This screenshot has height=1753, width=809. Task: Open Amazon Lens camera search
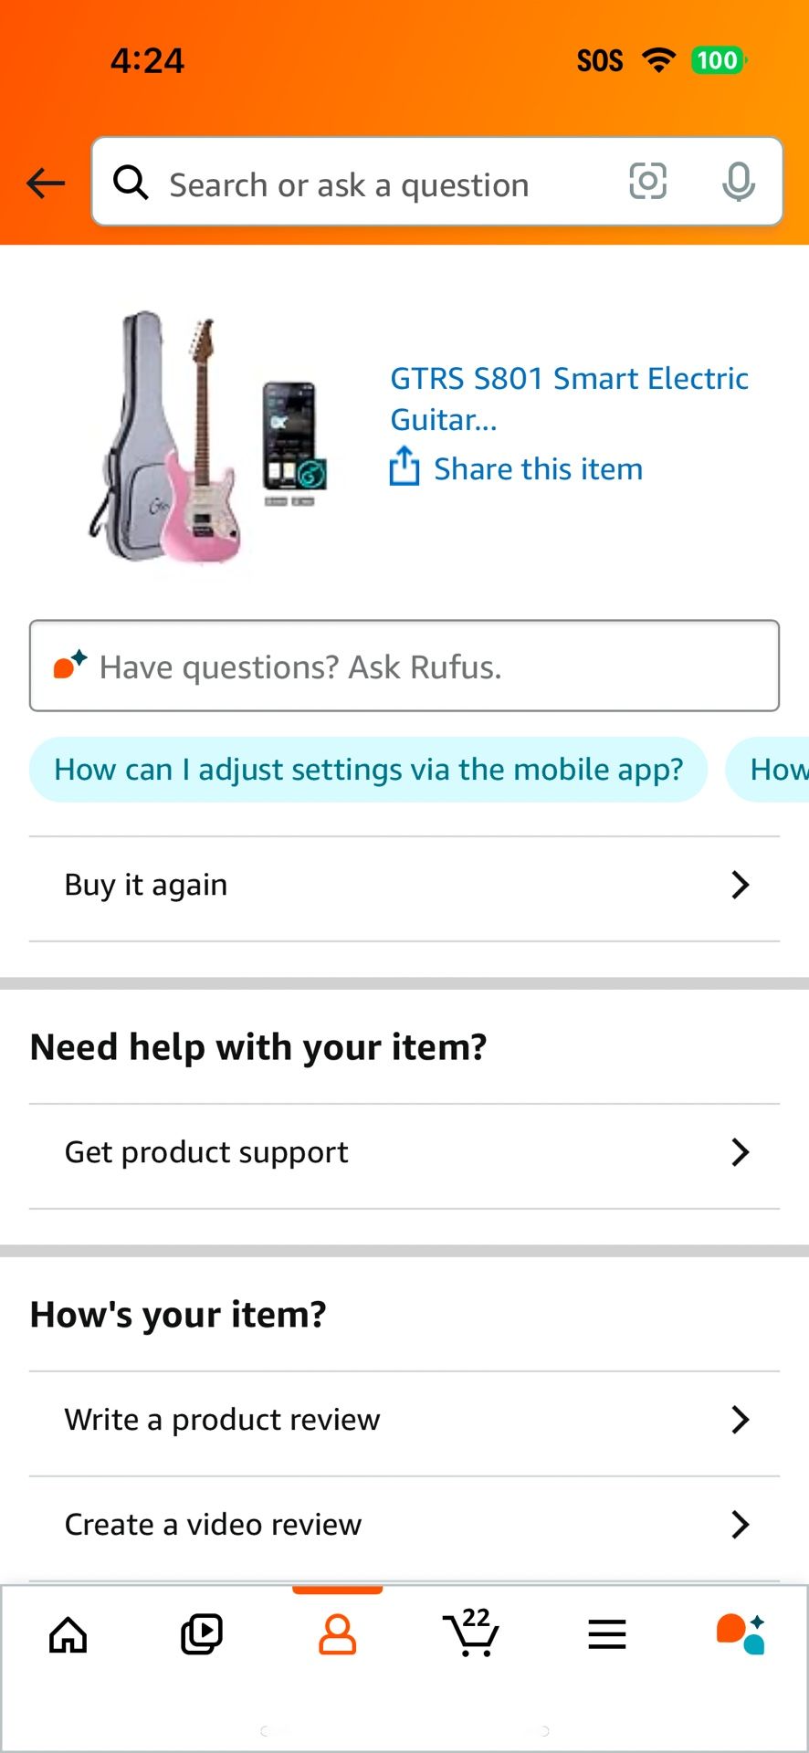pyautogui.click(x=647, y=182)
